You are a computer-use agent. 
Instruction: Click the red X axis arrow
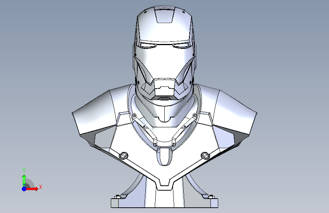point(32,189)
